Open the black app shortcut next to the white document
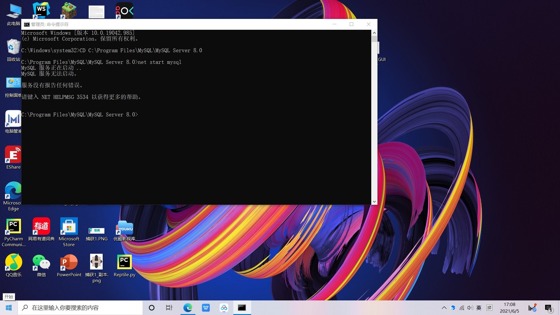Image resolution: width=560 pixels, height=315 pixels. coord(124,10)
